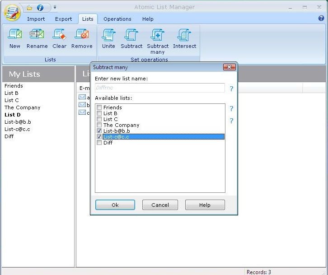Click the new list name input field

tap(159, 88)
